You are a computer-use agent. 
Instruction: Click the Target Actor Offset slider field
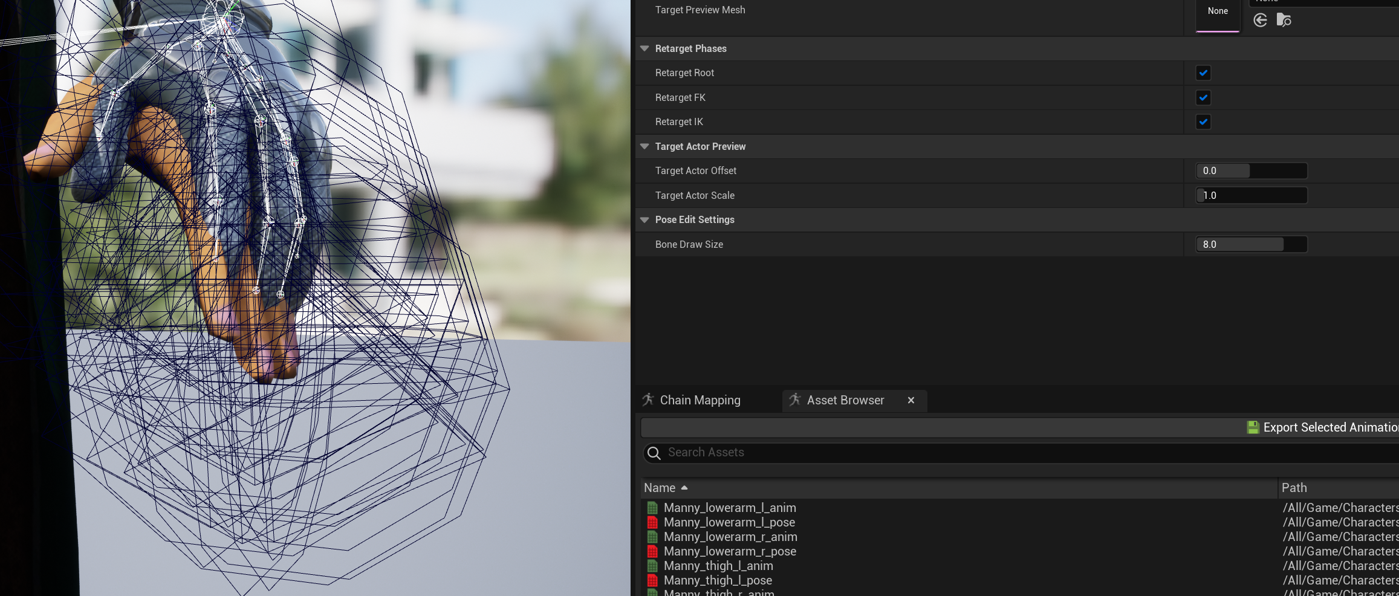1251,171
